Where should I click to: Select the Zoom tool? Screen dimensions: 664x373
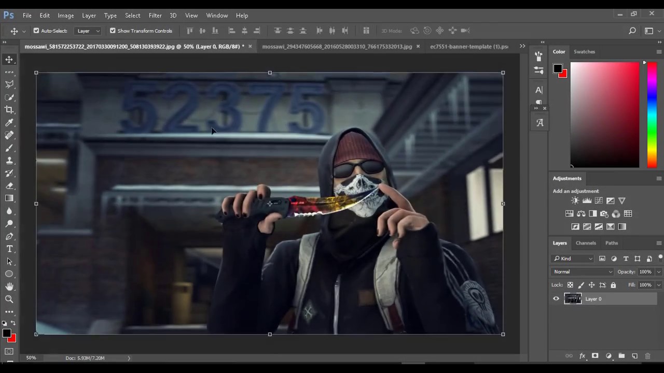(x=9, y=299)
